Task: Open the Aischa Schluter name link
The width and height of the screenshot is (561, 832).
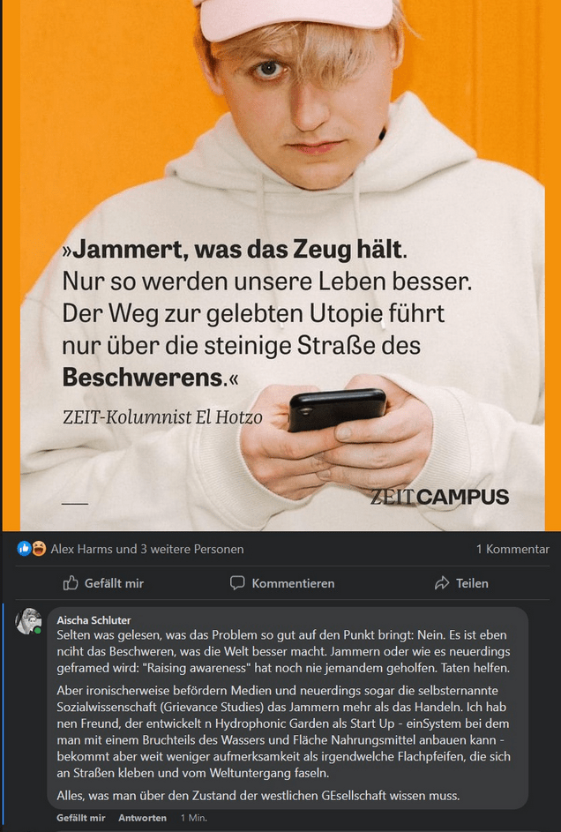Action: (x=93, y=619)
